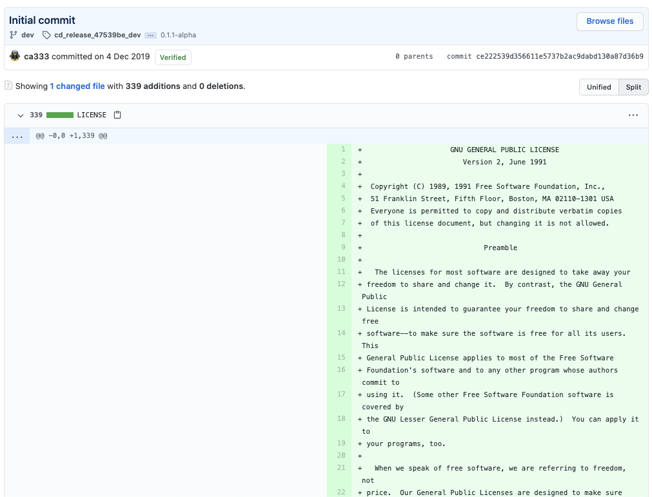Image resolution: width=652 pixels, height=497 pixels.
Task: Collapse the LICENSE file diff chevron
Action: 21,115
